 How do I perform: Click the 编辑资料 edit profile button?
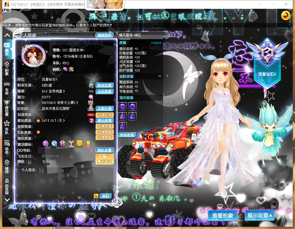104,35
